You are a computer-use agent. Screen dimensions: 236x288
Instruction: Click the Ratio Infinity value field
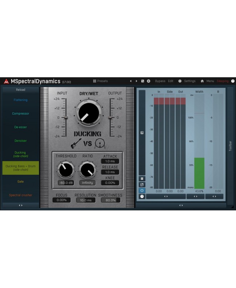pyautogui.click(x=88, y=183)
